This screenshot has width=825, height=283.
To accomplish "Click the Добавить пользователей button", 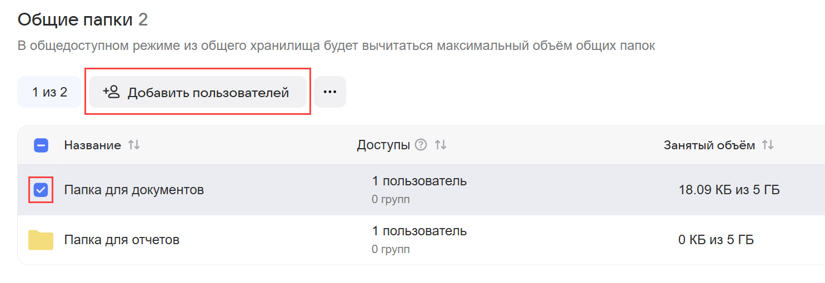I will (x=197, y=92).
